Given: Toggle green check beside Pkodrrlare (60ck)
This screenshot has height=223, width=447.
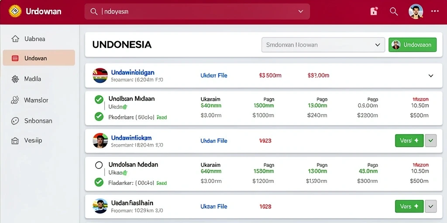Looking at the screenshot, I should coord(99,117).
